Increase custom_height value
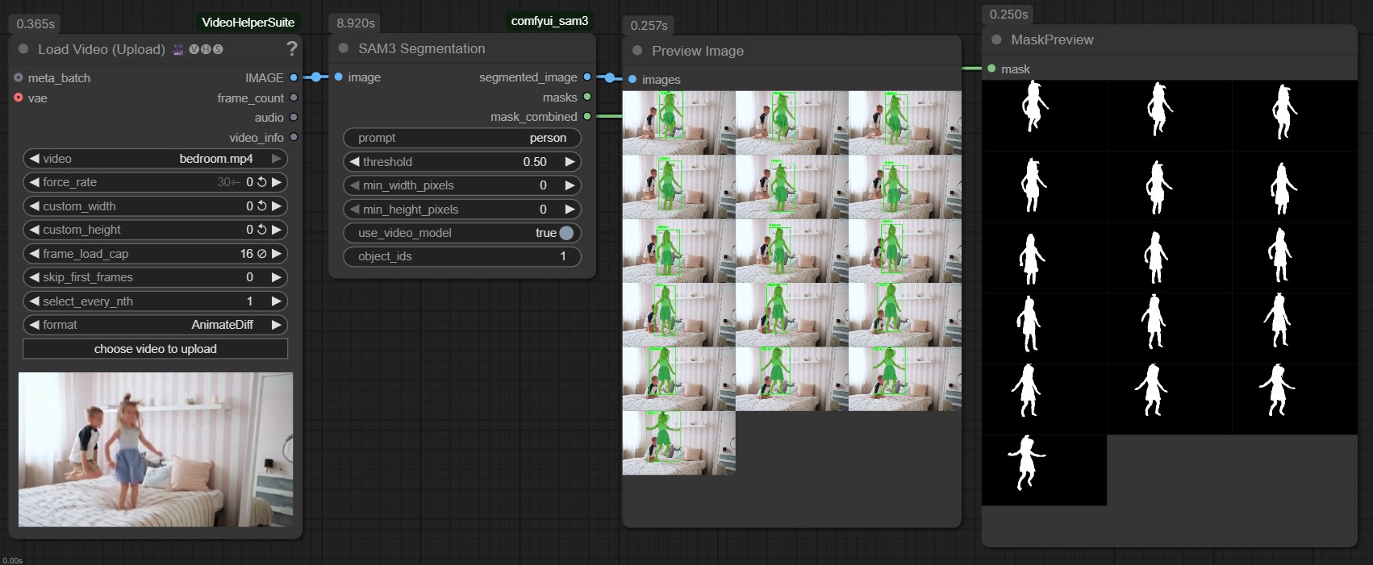The image size is (1373, 565). click(277, 230)
